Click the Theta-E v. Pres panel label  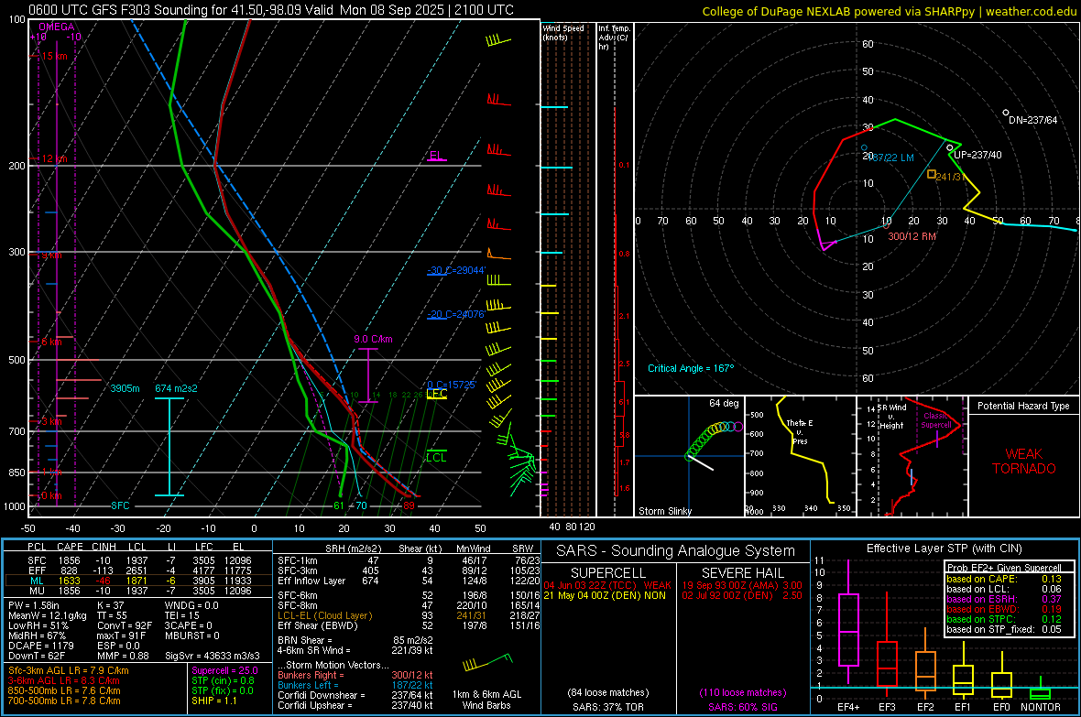pos(799,431)
